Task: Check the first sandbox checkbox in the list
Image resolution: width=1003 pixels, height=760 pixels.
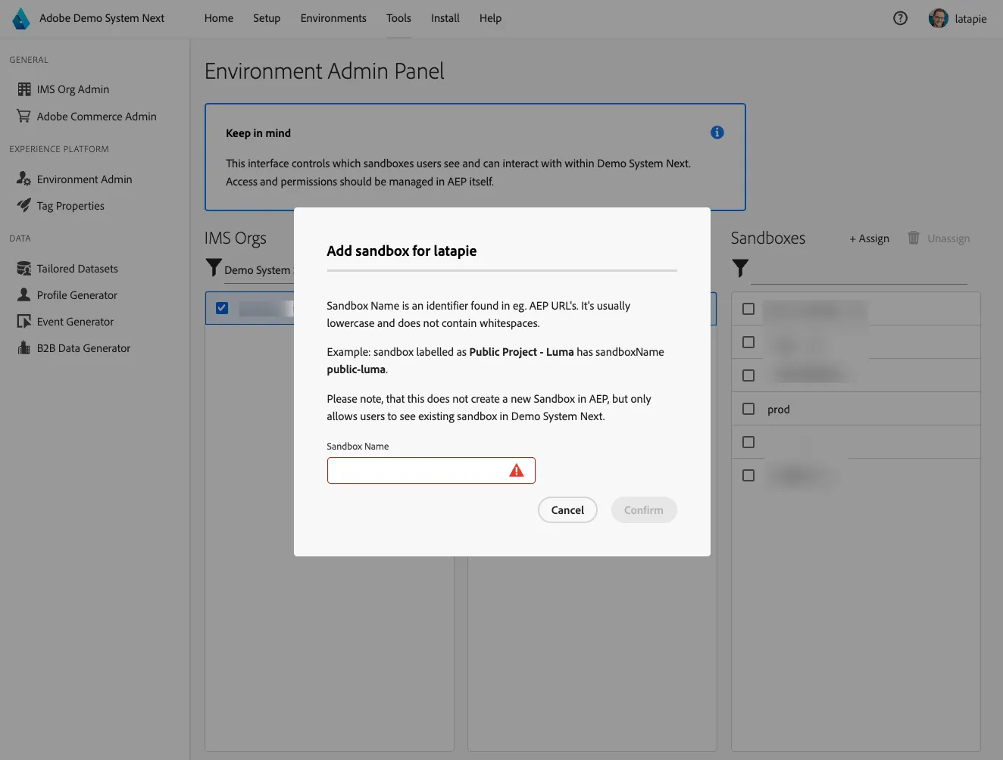Action: point(748,309)
